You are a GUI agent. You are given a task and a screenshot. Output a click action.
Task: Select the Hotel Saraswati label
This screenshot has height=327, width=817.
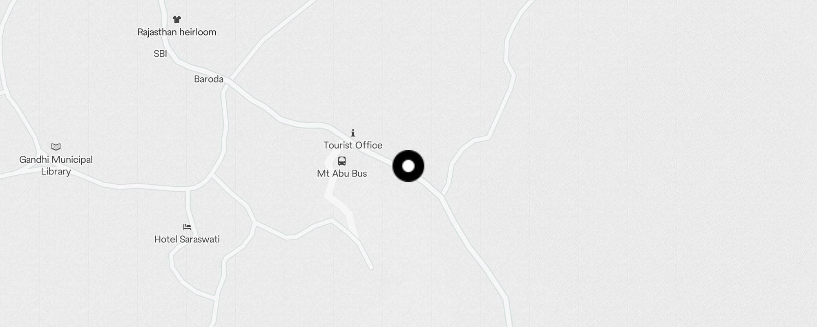[x=187, y=239]
